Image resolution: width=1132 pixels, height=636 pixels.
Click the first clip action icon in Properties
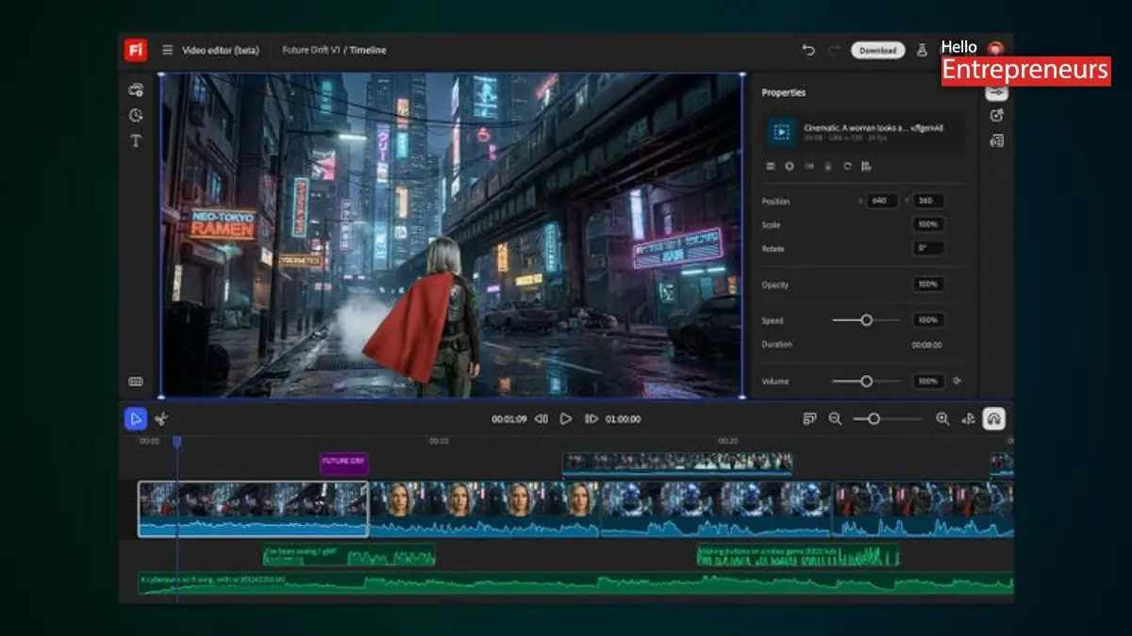click(770, 166)
